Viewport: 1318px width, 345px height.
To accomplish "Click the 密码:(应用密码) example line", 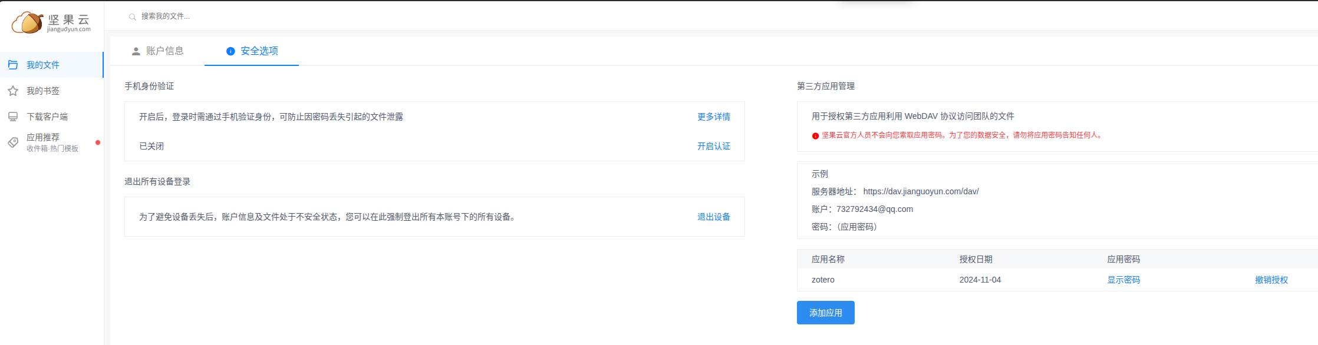I will [845, 227].
